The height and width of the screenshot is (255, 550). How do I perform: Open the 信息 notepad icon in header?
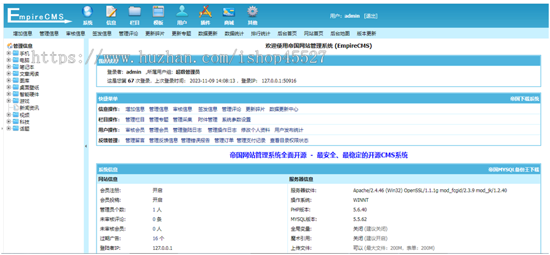[111, 12]
